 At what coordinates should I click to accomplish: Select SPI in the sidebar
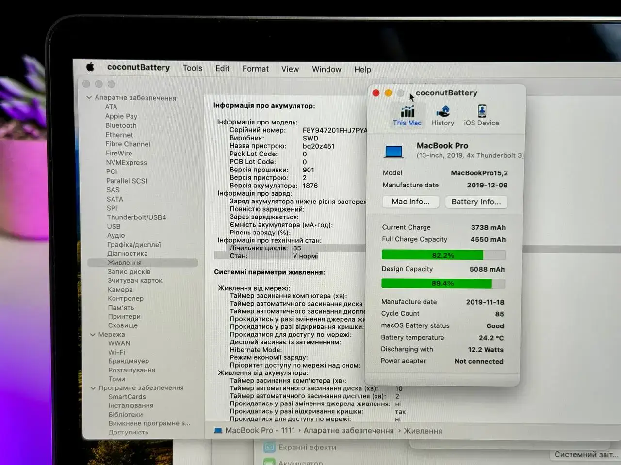pyautogui.click(x=112, y=208)
